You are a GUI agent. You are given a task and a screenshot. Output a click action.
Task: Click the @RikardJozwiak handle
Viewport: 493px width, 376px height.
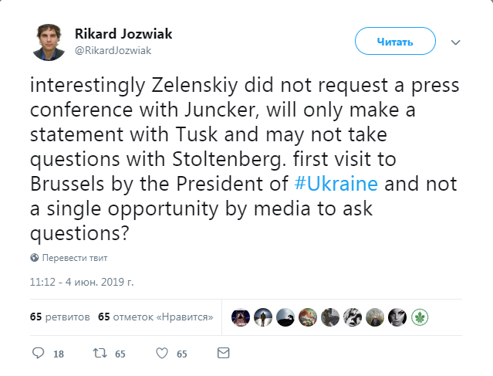(x=113, y=50)
